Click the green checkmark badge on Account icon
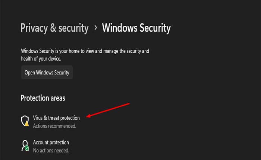 click(x=27, y=148)
